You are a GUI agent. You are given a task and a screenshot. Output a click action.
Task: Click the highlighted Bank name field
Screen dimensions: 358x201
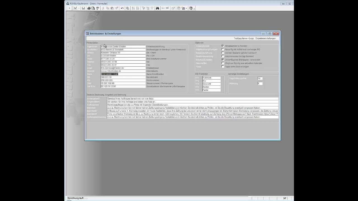point(123,74)
